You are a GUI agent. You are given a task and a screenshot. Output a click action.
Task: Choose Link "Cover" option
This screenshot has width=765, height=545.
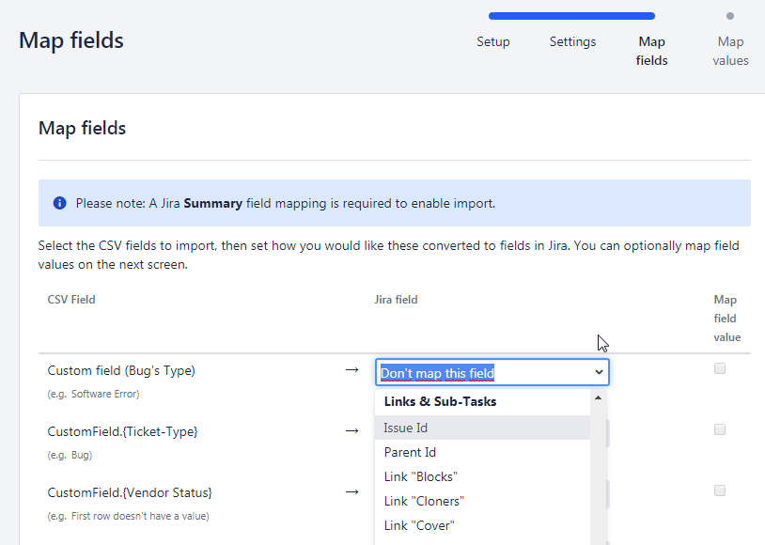point(482,525)
